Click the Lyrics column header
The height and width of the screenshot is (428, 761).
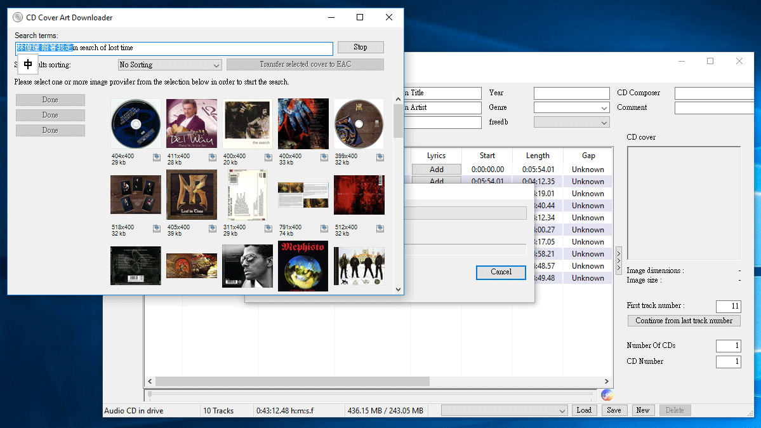pyautogui.click(x=436, y=156)
